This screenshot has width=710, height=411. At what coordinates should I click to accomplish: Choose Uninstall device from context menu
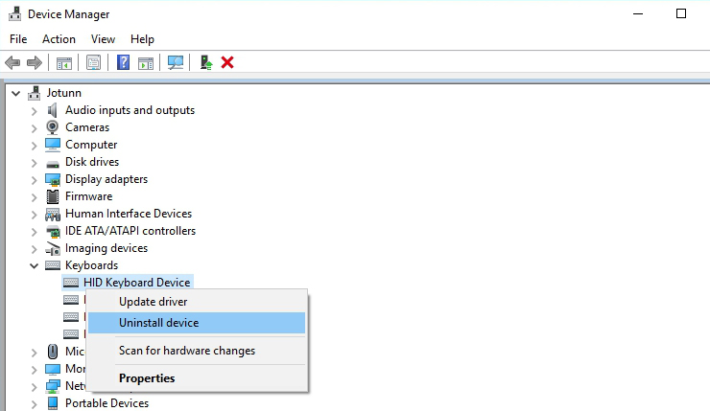(x=158, y=323)
